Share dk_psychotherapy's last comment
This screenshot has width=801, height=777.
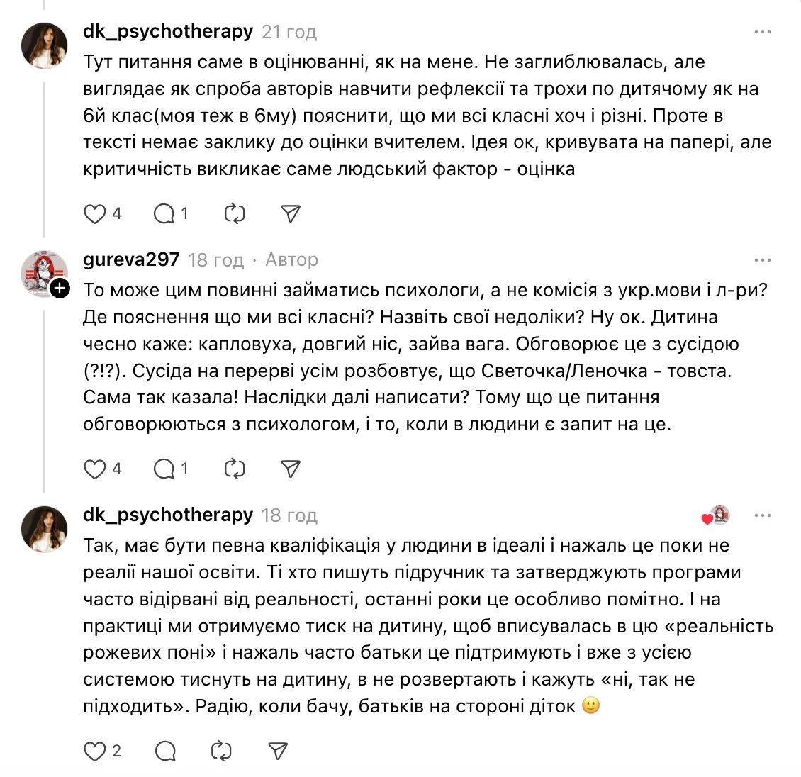(x=277, y=750)
